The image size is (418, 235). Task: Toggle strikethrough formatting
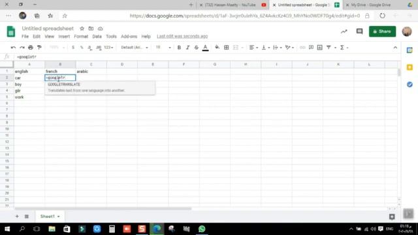pos(197,48)
